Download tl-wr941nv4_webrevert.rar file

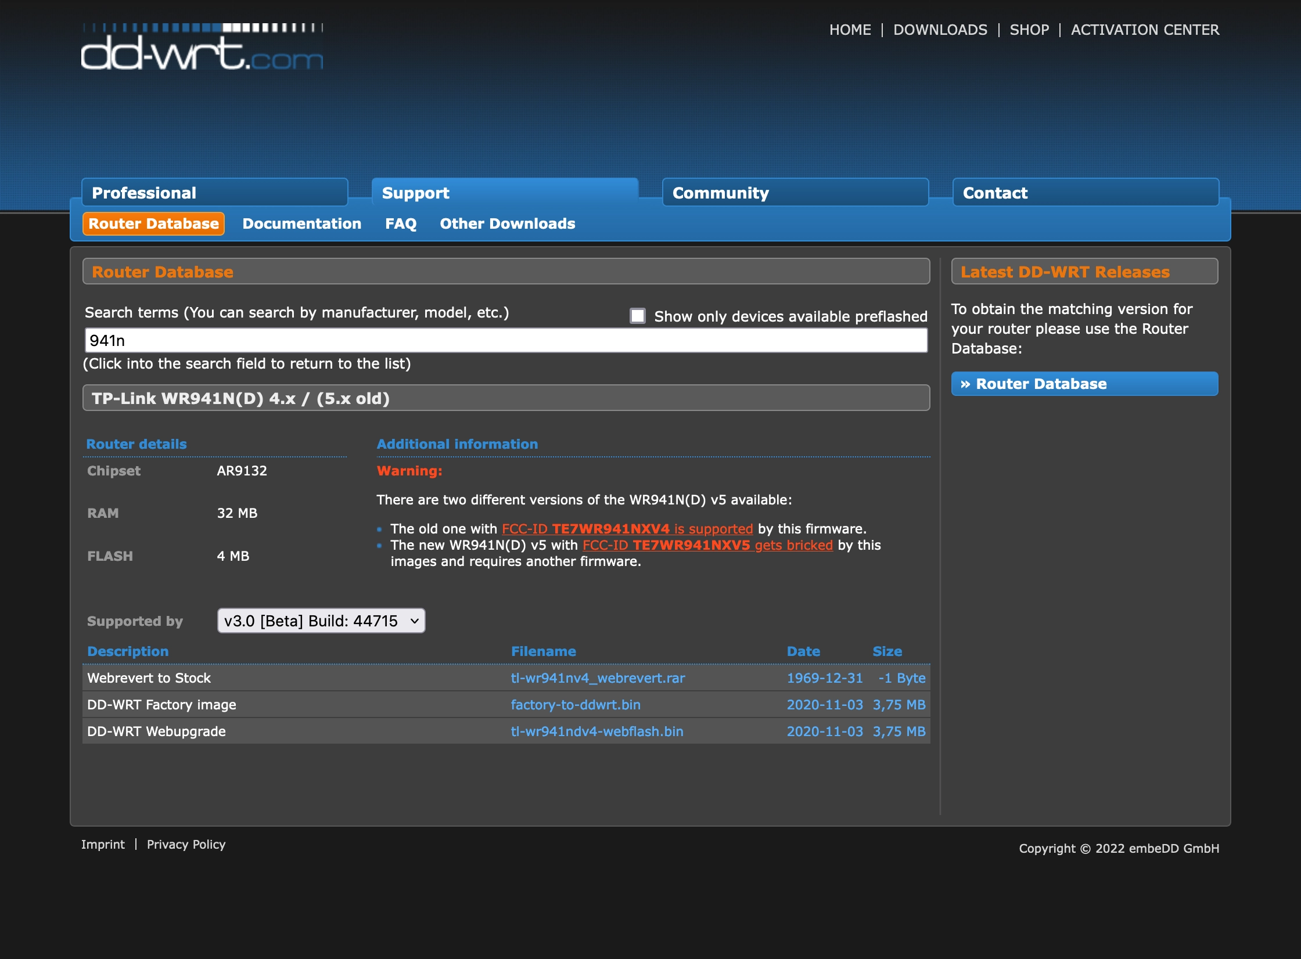click(x=598, y=678)
